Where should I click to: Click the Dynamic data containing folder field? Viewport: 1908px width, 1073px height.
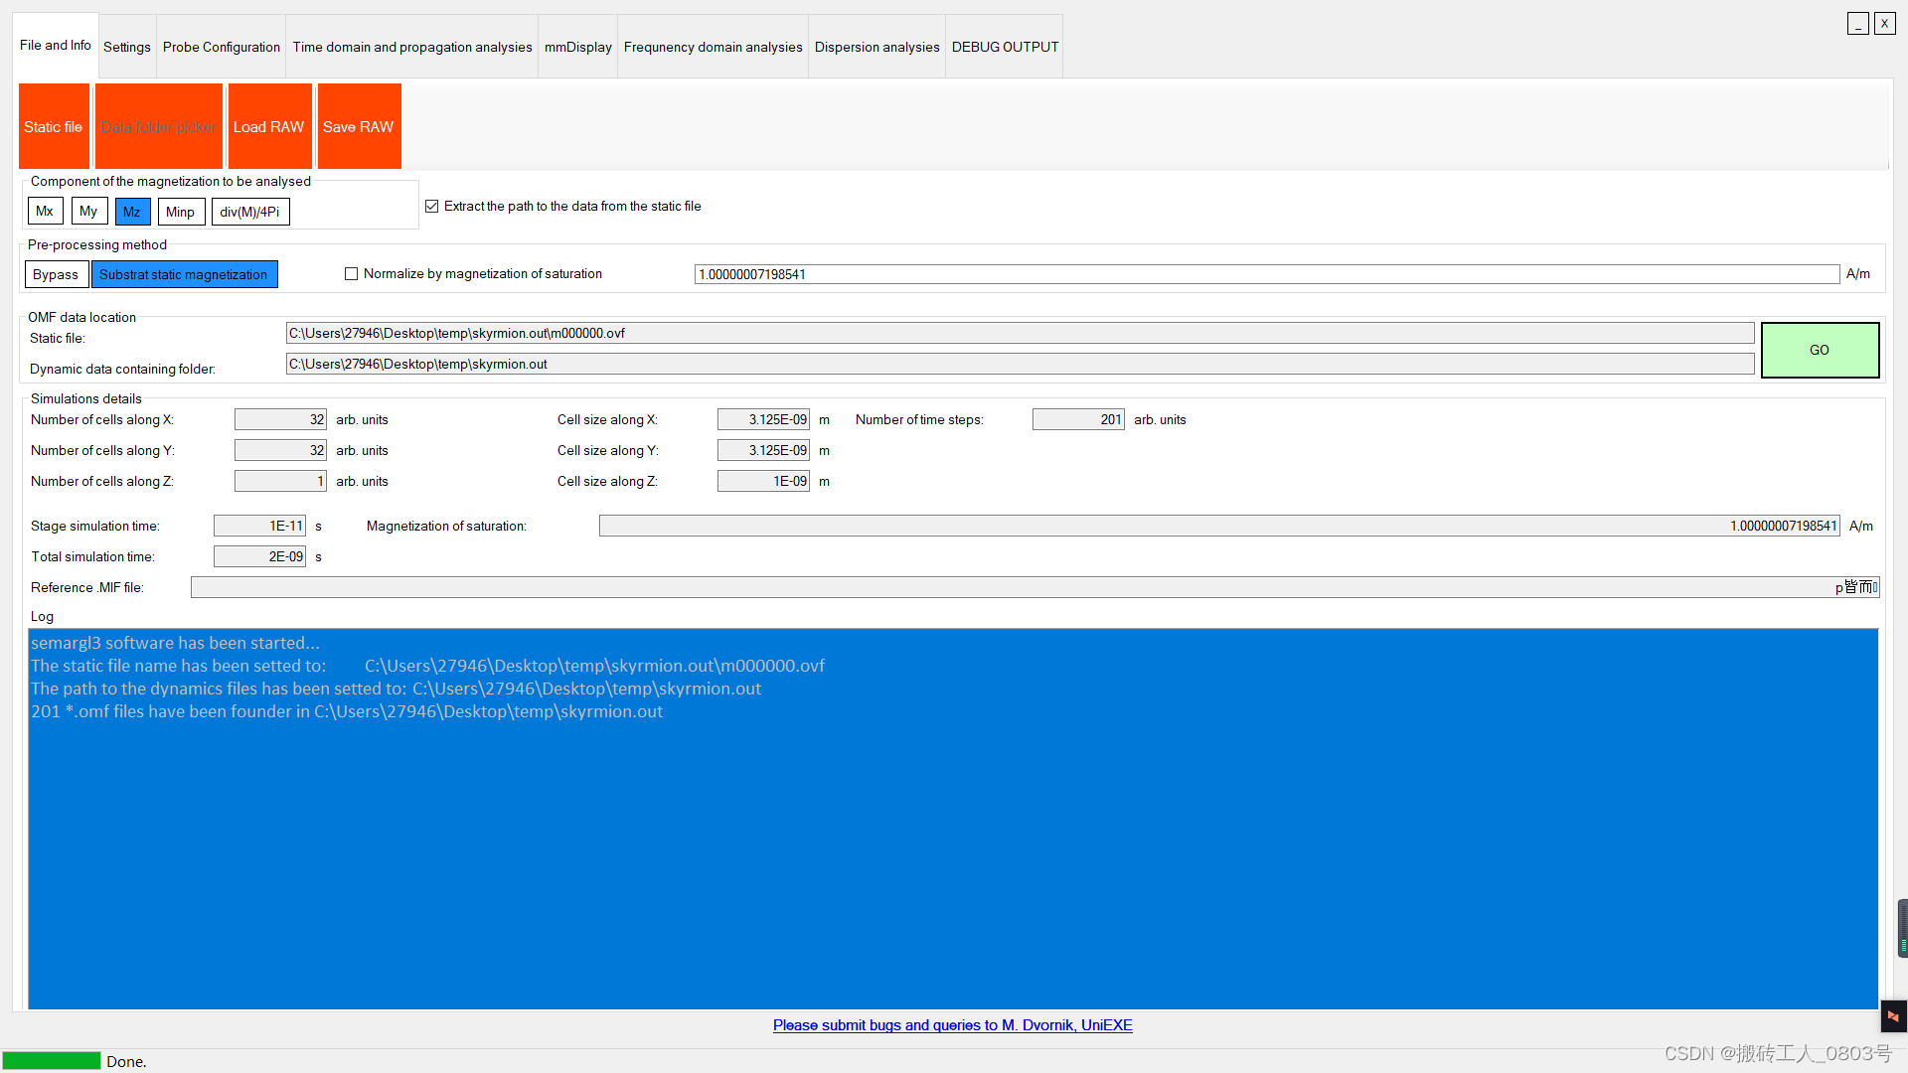[x=1020, y=364]
